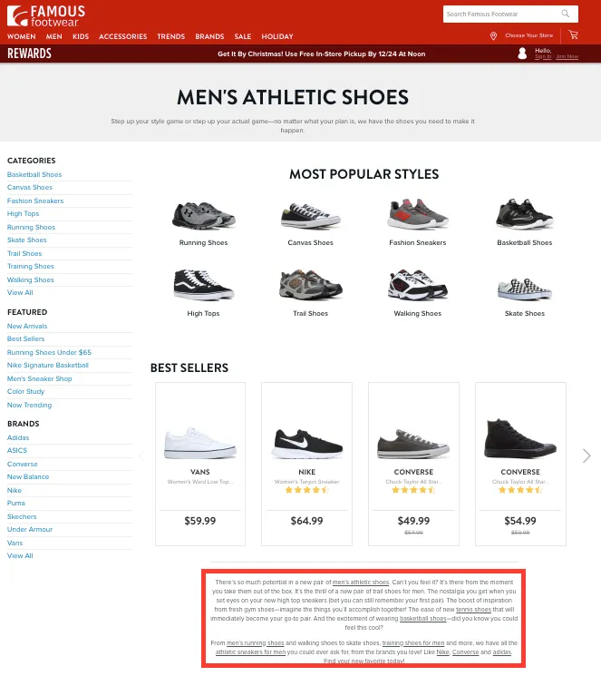Open the Sale menu
This screenshot has height=676, width=601.
click(243, 36)
